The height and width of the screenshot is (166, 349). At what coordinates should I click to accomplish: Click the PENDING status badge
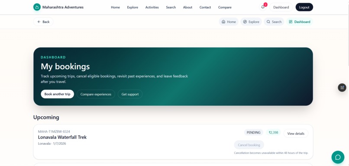click(253, 132)
